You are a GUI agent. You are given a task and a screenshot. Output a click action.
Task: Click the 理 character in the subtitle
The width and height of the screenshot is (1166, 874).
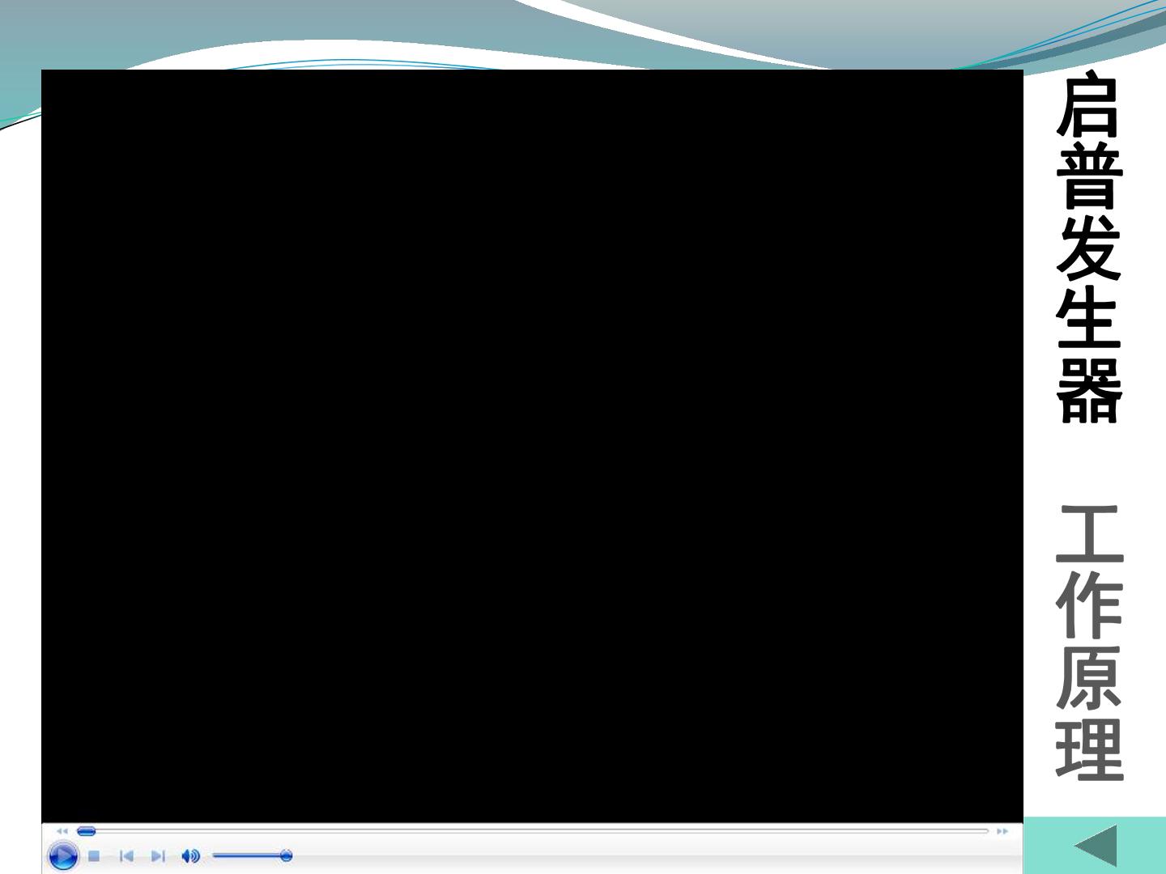coord(1090,749)
